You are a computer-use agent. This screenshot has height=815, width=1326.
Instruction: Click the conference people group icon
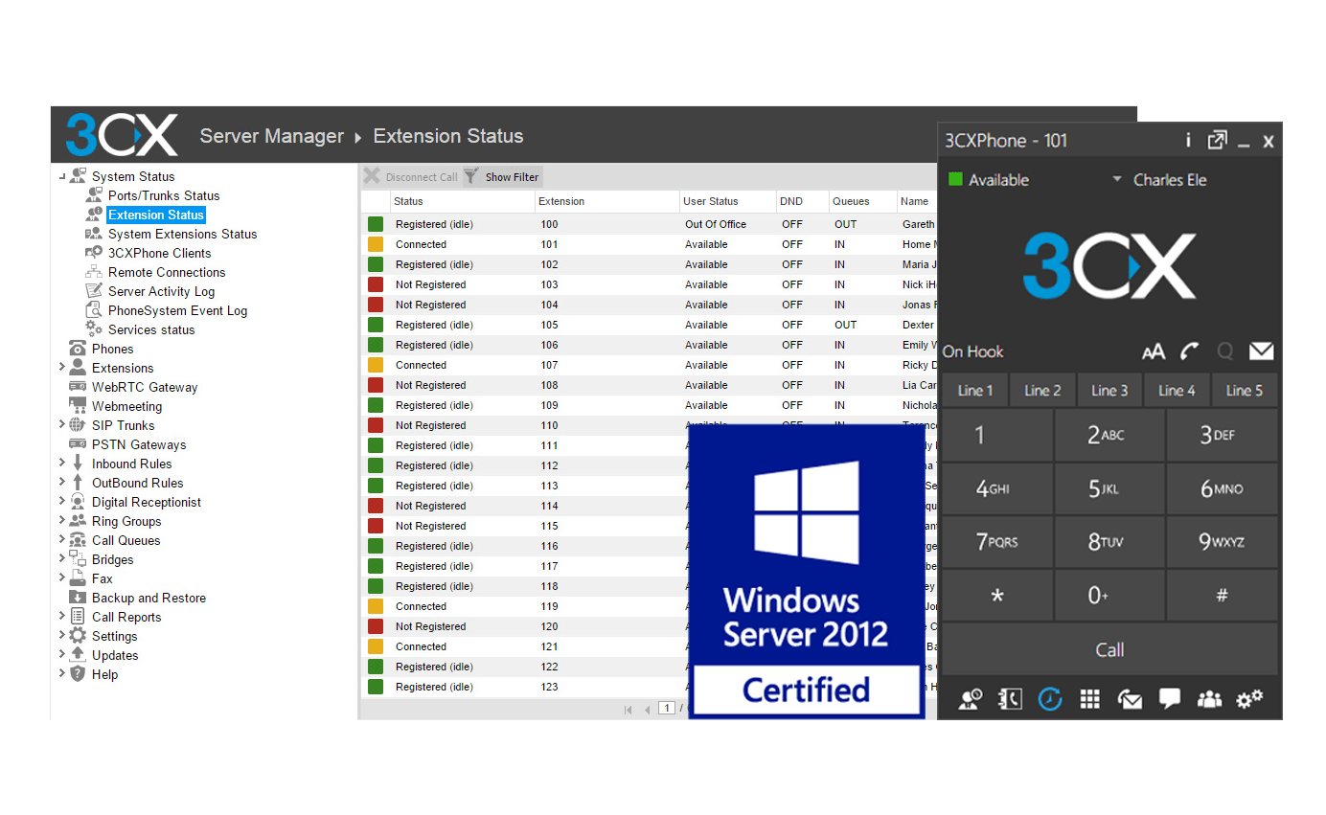(1209, 699)
